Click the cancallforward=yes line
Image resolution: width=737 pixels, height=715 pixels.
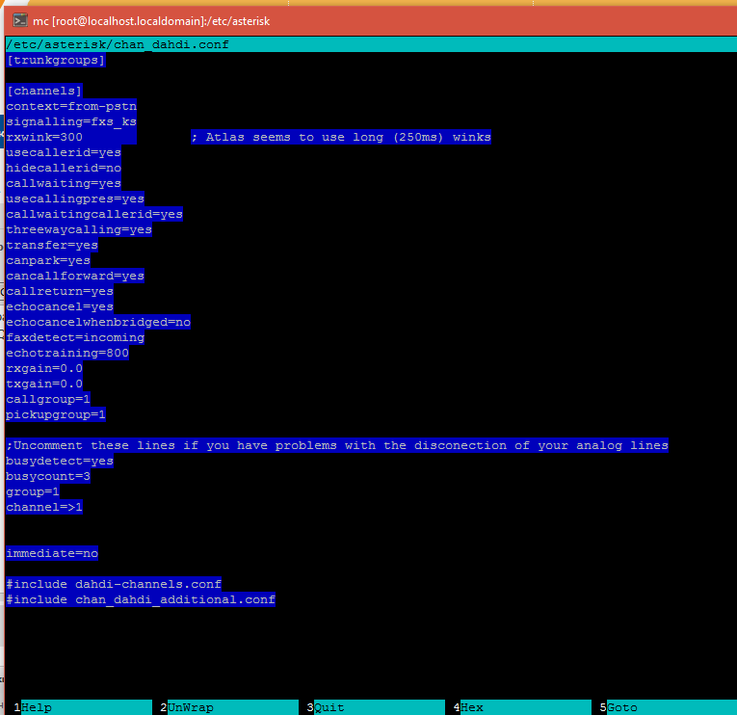(75, 276)
